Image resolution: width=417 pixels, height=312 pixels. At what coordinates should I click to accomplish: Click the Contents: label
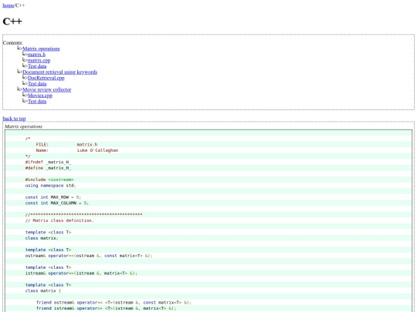coord(13,42)
